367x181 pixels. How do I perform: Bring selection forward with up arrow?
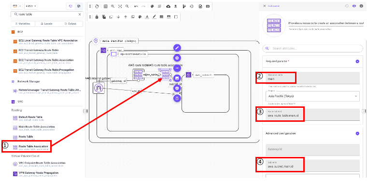tap(126, 17)
